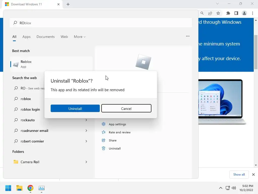258x194 pixels.
Task: Click the network icon in system tray
Action: pyautogui.click(x=228, y=188)
